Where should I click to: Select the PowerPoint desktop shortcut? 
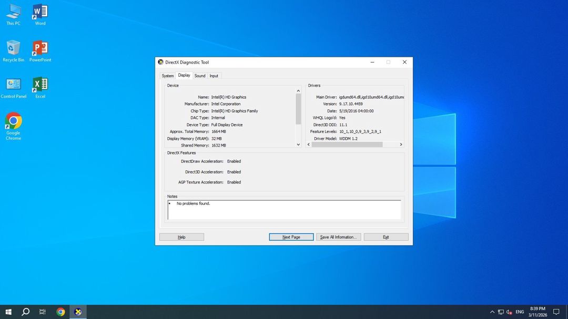(x=40, y=51)
